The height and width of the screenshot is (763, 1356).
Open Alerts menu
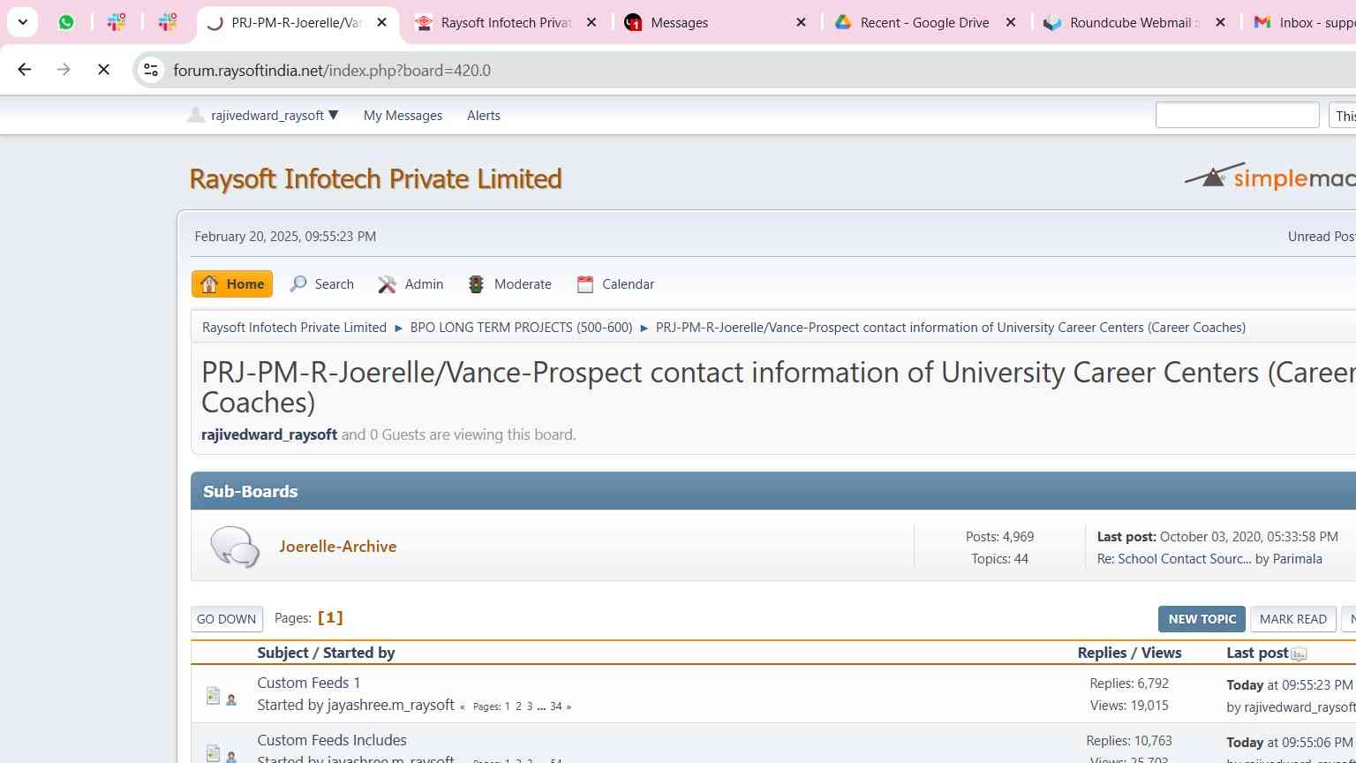point(483,116)
